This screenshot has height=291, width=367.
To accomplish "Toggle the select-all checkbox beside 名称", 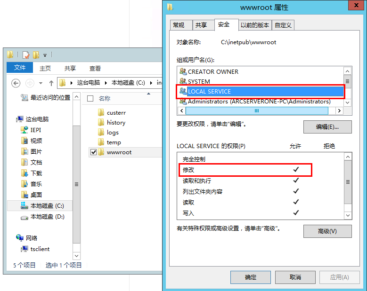I will [x=90, y=99].
